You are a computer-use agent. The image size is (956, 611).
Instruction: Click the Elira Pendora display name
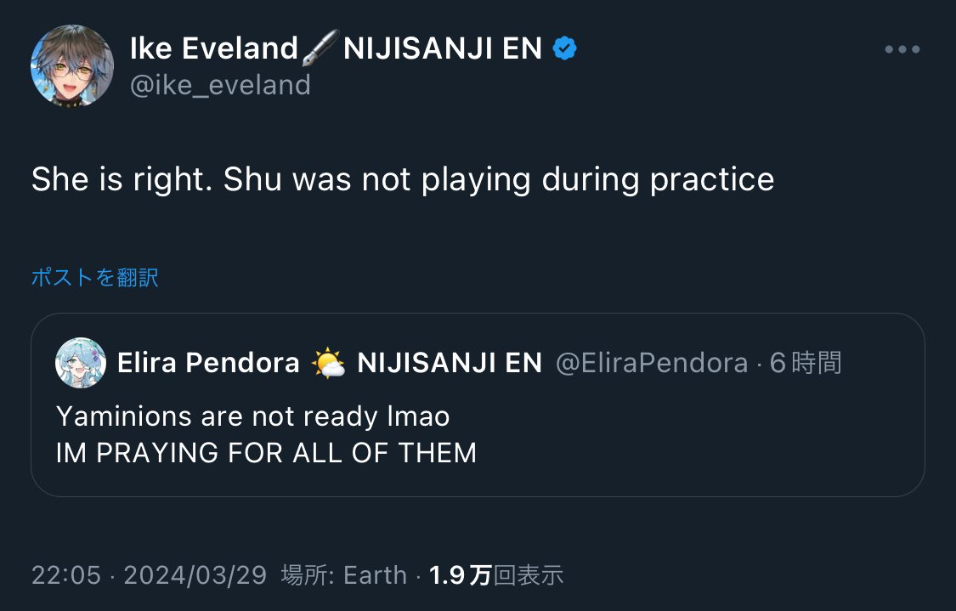click(x=208, y=364)
